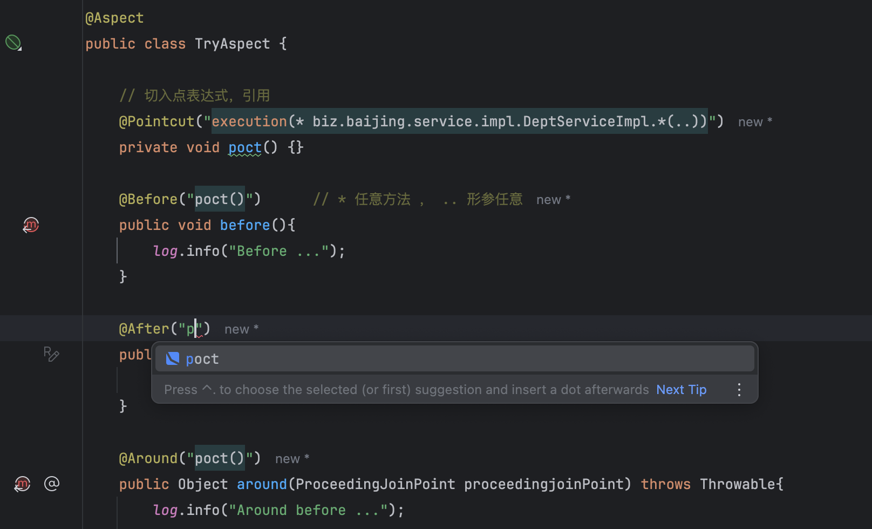872x529 pixels.
Task: Click the "new *" hint after @After
Action: click(241, 329)
